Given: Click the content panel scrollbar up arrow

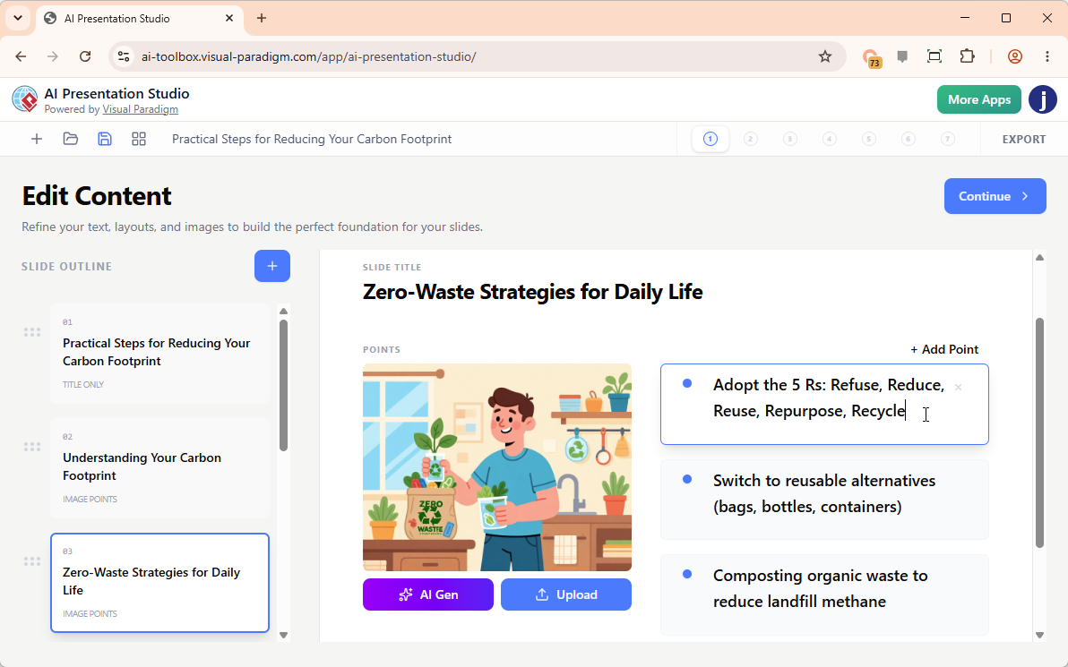Looking at the screenshot, I should pyautogui.click(x=1039, y=257).
